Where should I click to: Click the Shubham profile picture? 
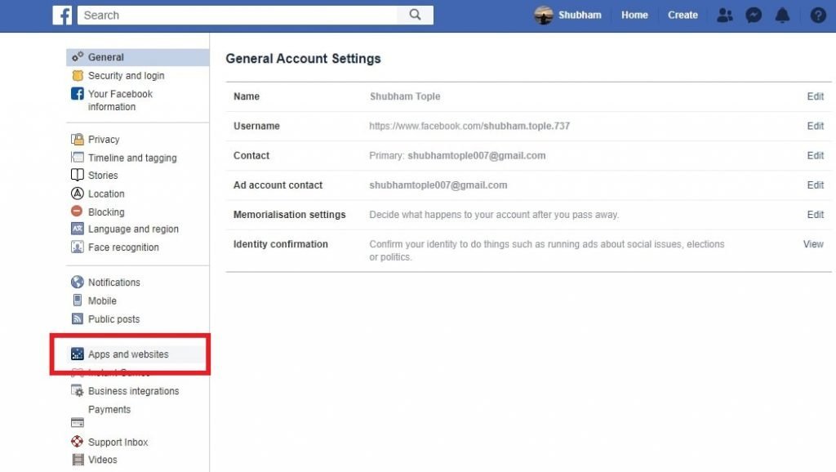pyautogui.click(x=544, y=15)
